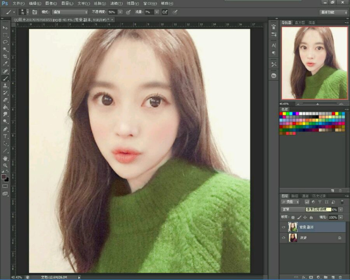The width and height of the screenshot is (350, 280).
Task: Click the add layer style fx icon
Action: [x=304, y=277]
